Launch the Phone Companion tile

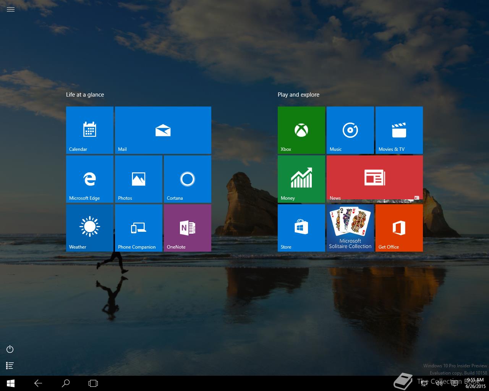click(139, 228)
